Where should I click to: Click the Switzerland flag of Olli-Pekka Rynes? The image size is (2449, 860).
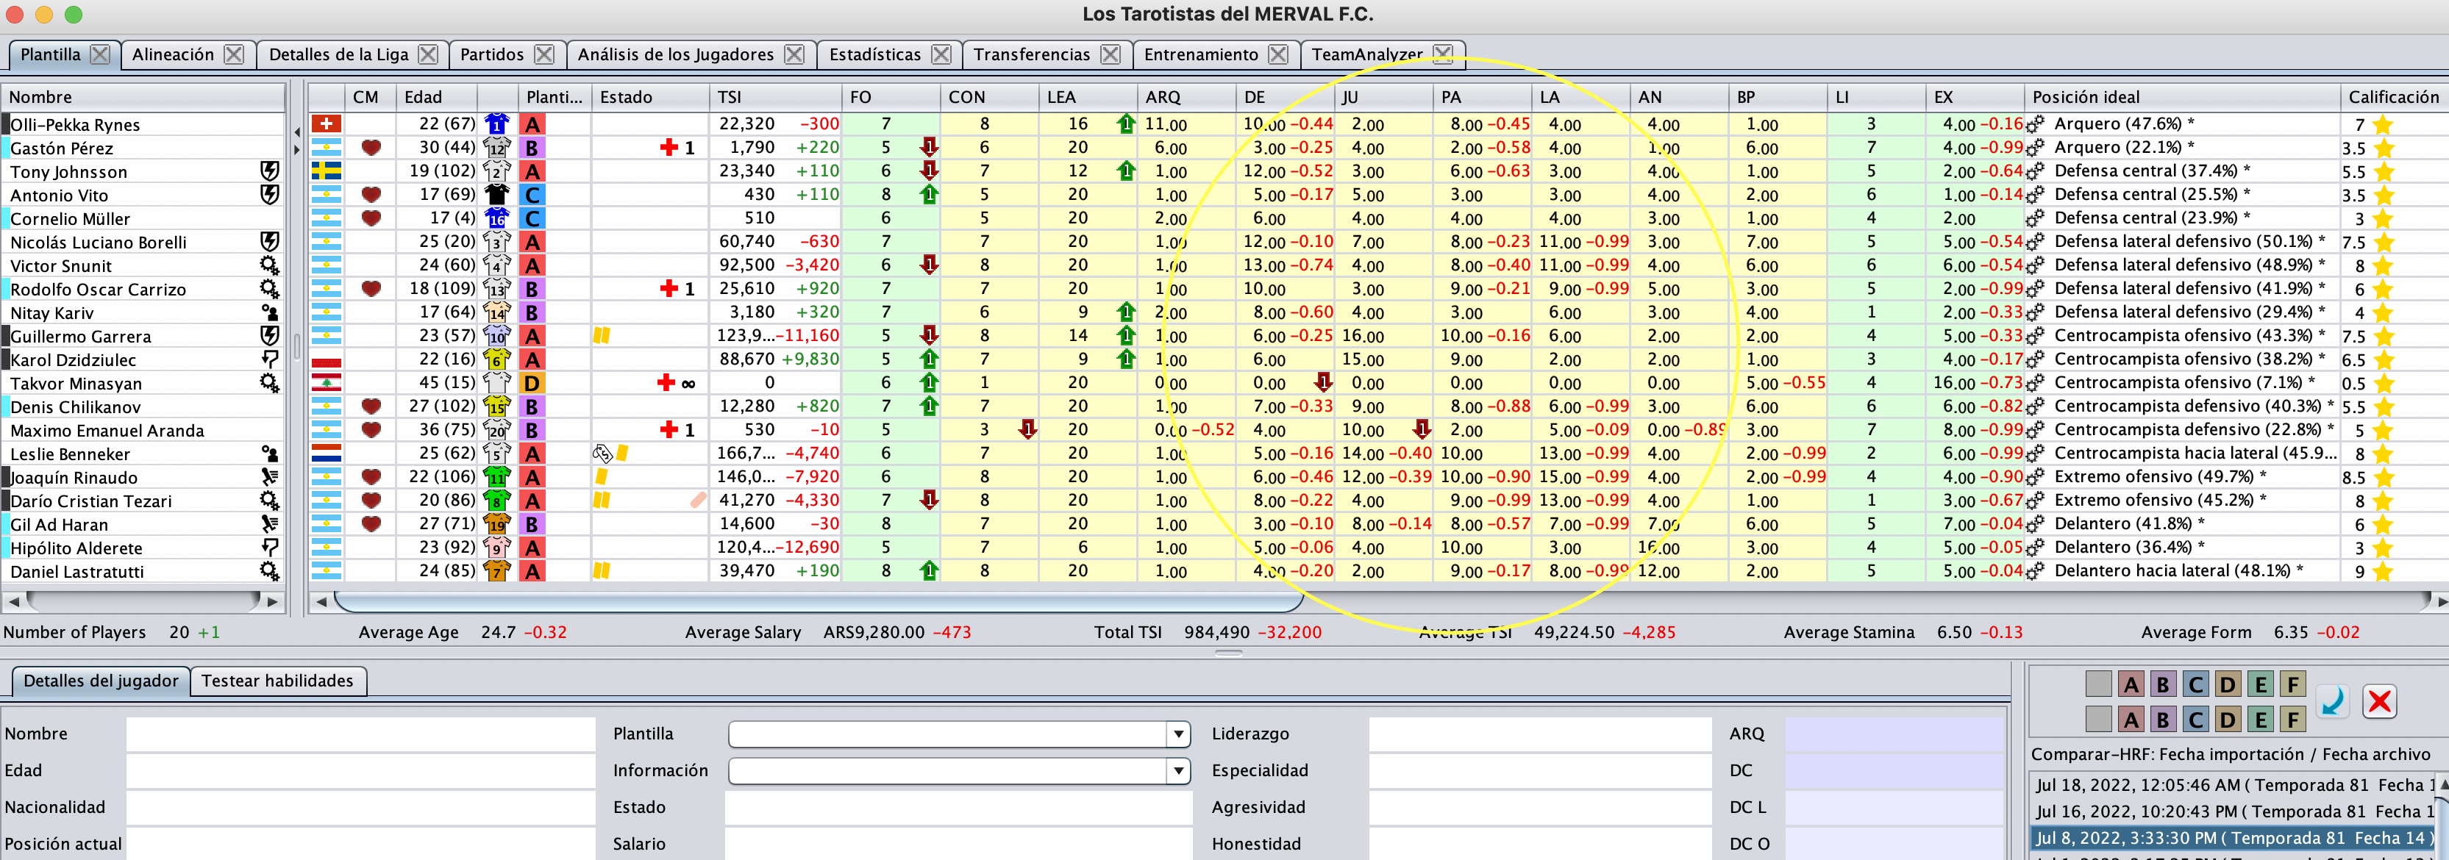click(x=326, y=123)
